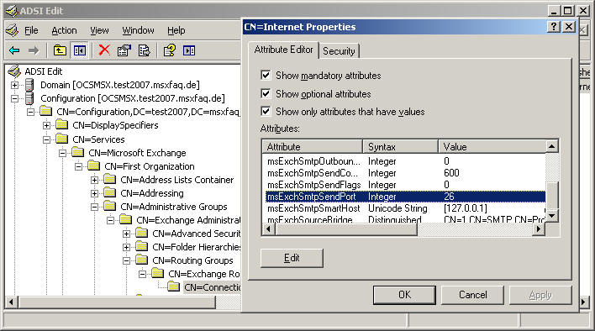Click the Edit button

(292, 258)
